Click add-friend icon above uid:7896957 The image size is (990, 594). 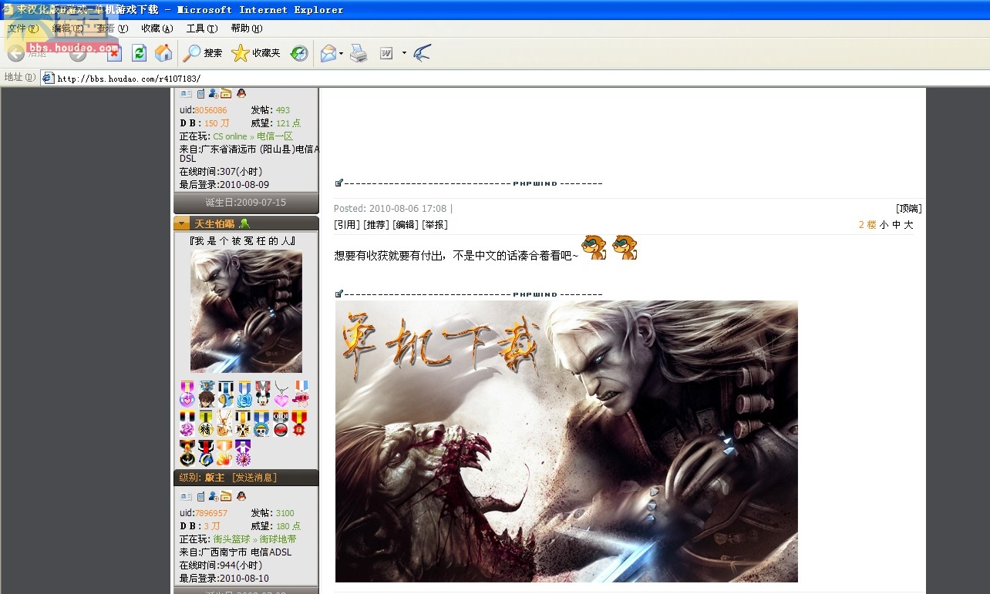point(214,496)
